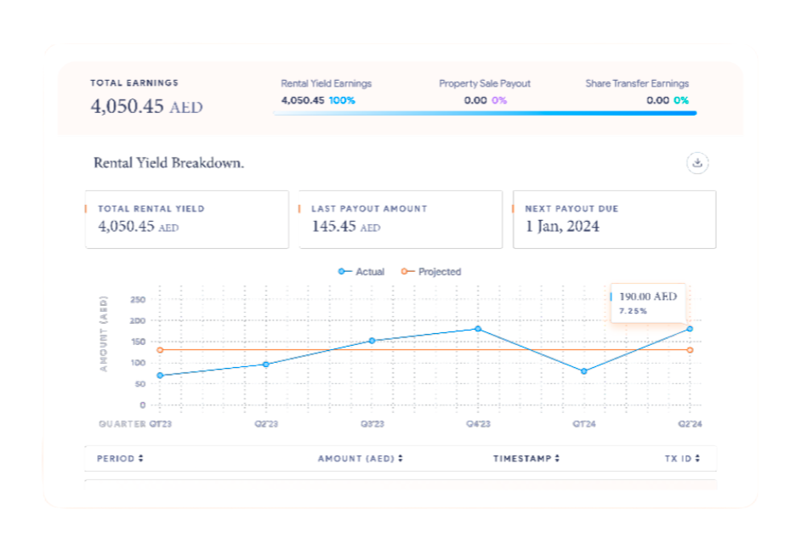The image size is (802, 549).
Task: Select the Q2'23 actual data point
Action: click(266, 365)
